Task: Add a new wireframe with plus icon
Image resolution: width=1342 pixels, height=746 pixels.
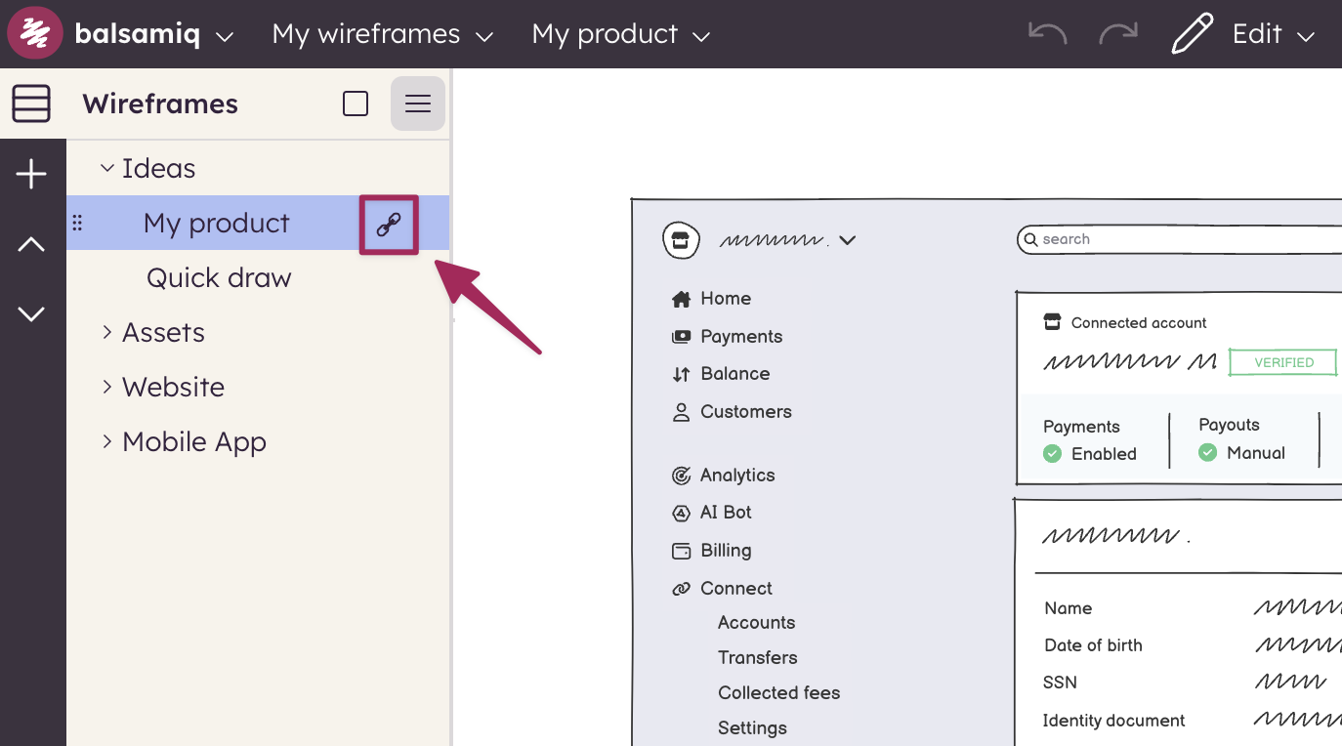Action: (31, 175)
